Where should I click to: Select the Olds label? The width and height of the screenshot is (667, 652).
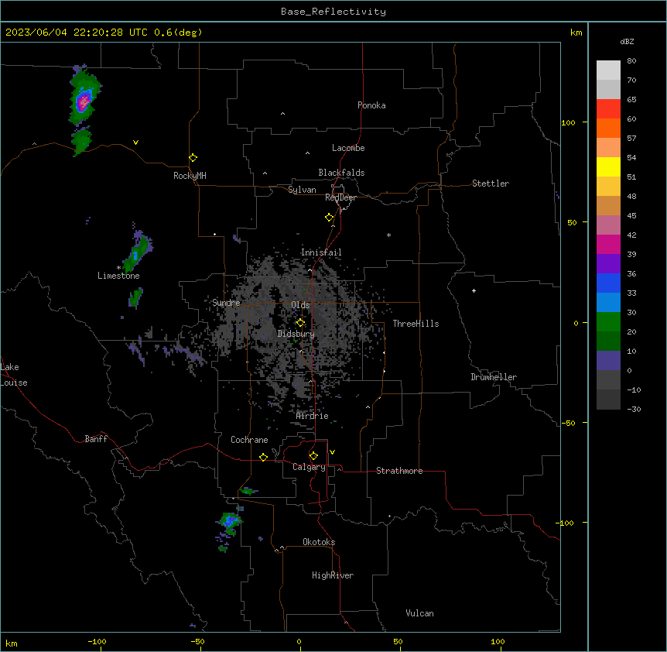pos(300,305)
